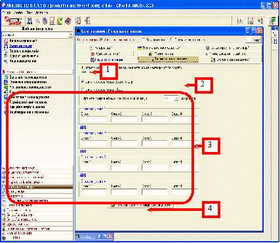This screenshot has height=243, width=280.
Task: Click the stacked books toolbar icon
Action: [x=45, y=21]
